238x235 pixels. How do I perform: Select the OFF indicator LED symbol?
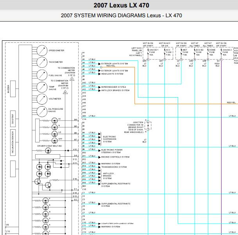pos(54,141)
